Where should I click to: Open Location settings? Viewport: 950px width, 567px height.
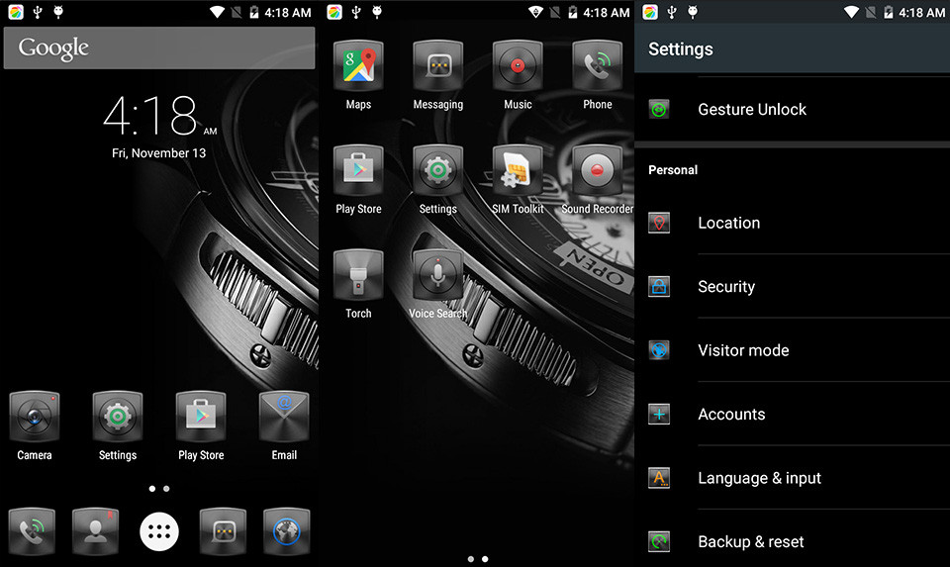pyautogui.click(x=793, y=223)
